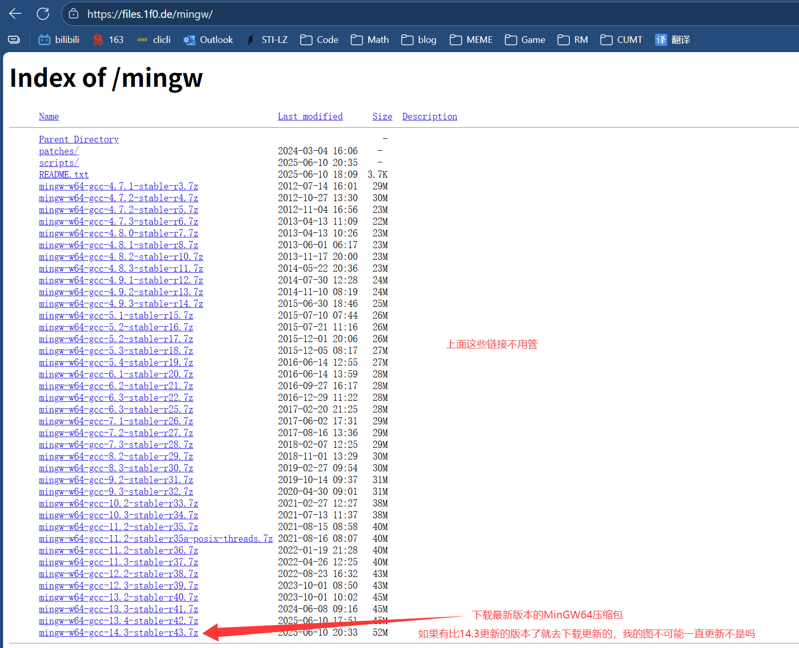Open the README.txt file

(64, 175)
